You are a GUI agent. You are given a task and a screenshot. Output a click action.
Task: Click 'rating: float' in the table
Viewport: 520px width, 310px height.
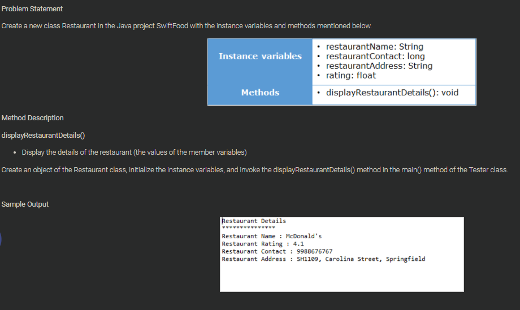click(x=351, y=76)
